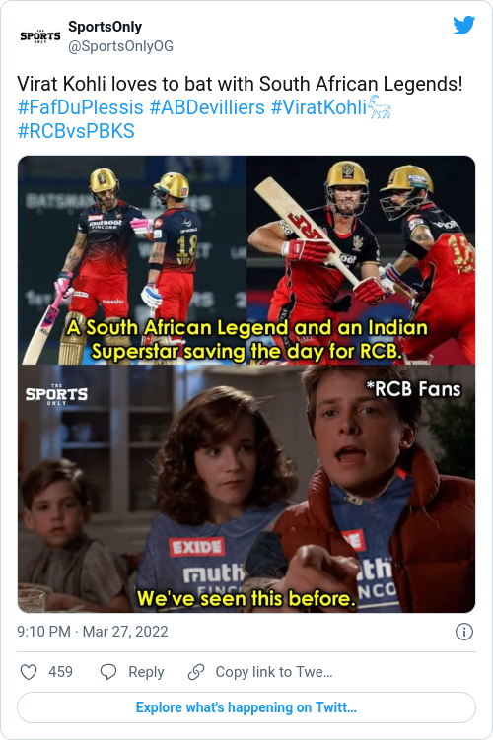This screenshot has width=493, height=740.
Task: Open the RCB Fans meme image
Action: tap(246, 489)
